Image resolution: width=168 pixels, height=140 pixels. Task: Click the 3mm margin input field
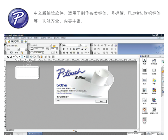(x=53, y=49)
